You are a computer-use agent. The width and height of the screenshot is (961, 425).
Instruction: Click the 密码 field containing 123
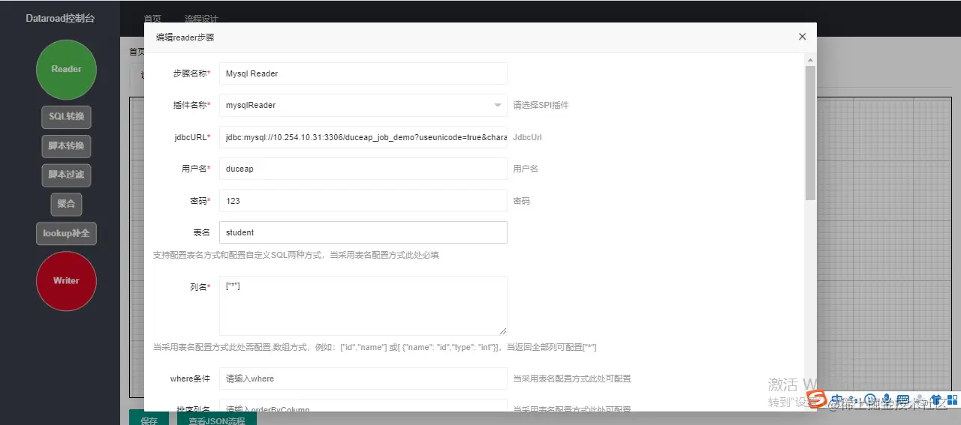(x=363, y=201)
